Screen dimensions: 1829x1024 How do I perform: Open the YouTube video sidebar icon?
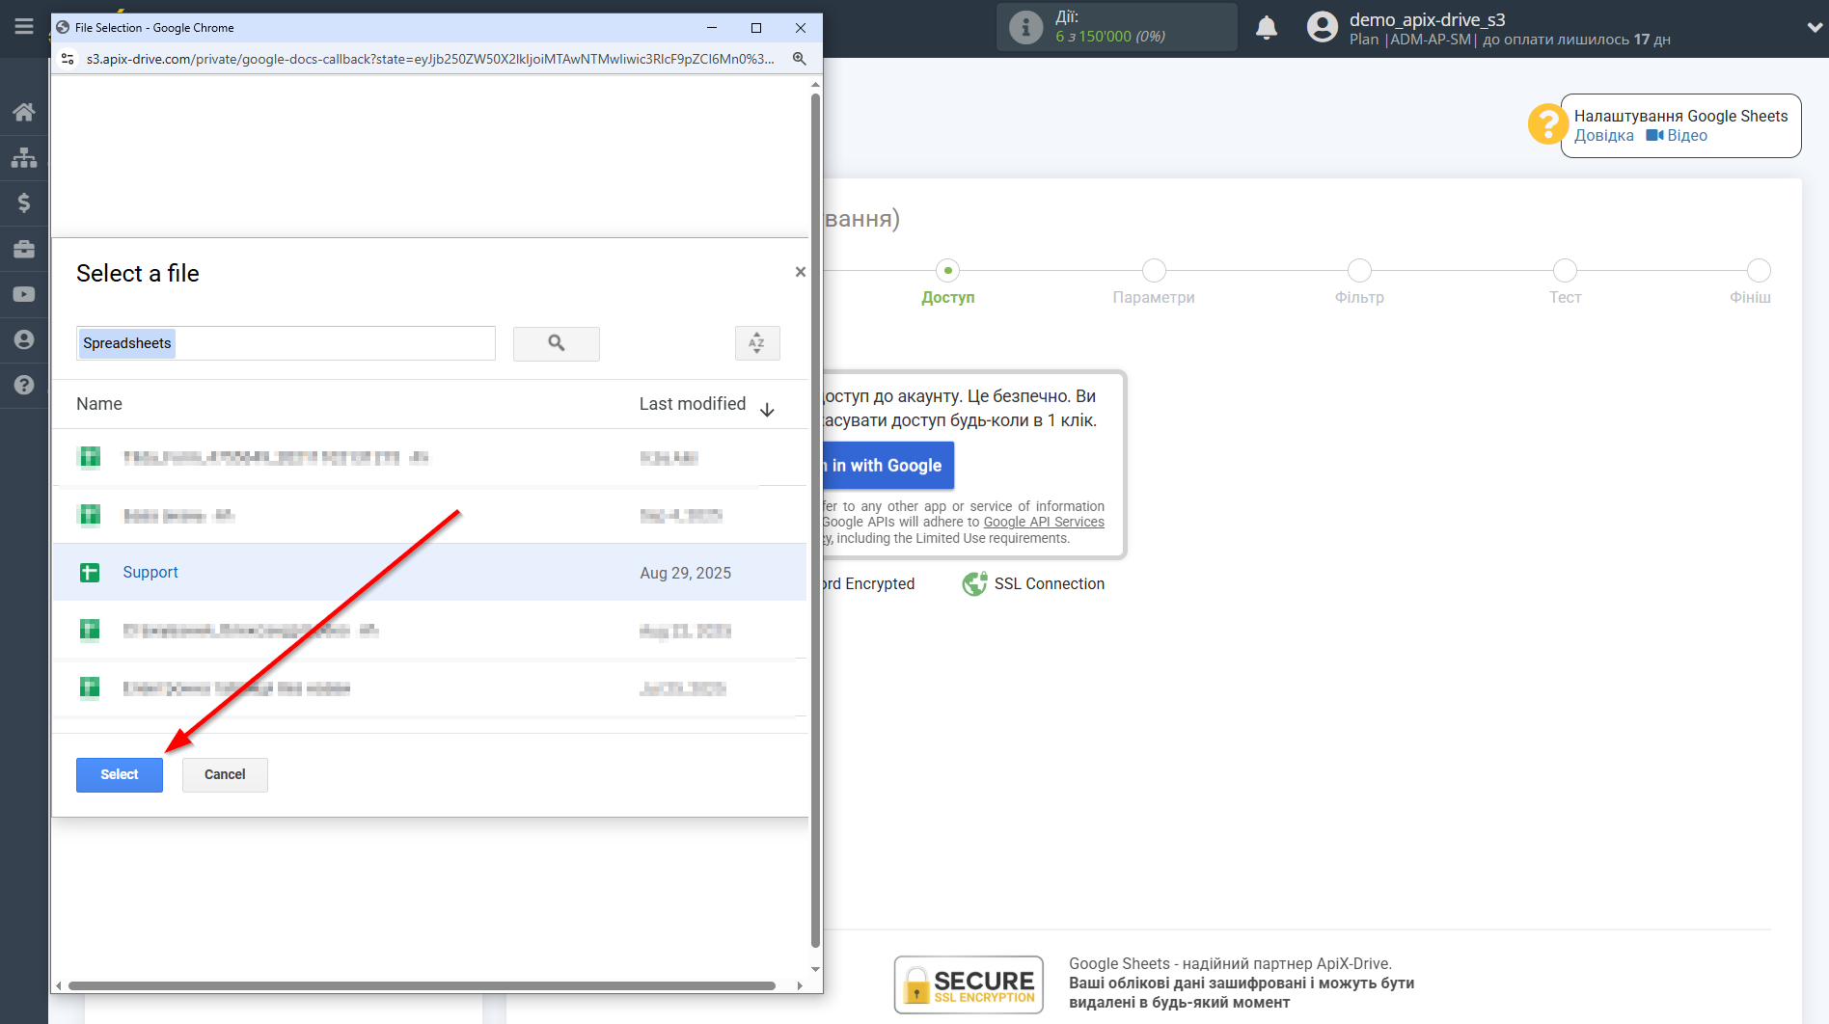(x=24, y=294)
